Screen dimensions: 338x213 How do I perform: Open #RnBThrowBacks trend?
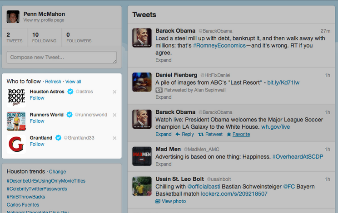point(26,197)
